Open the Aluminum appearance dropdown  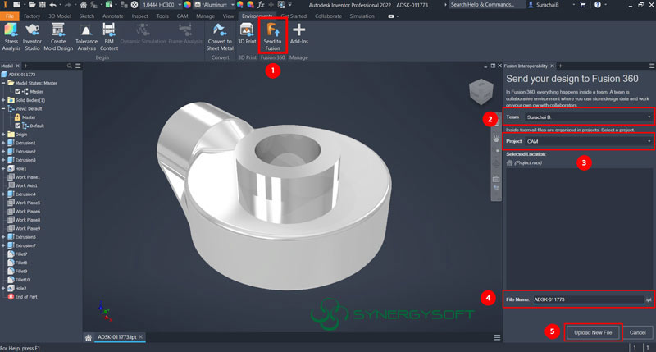pyautogui.click(x=215, y=5)
